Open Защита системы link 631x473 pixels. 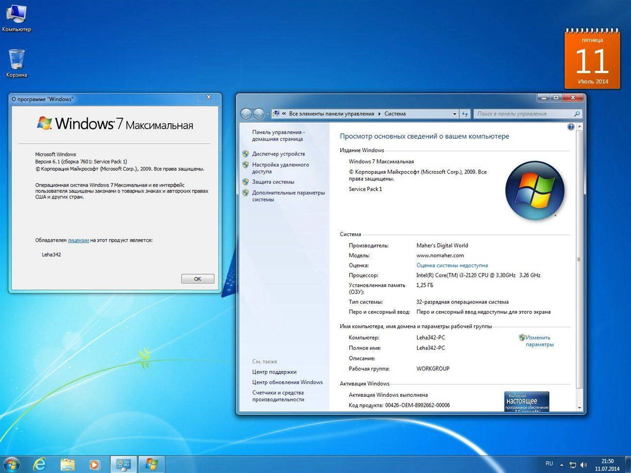click(273, 182)
